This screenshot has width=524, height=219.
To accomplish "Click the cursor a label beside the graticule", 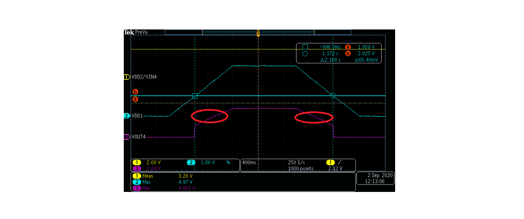I will (135, 99).
